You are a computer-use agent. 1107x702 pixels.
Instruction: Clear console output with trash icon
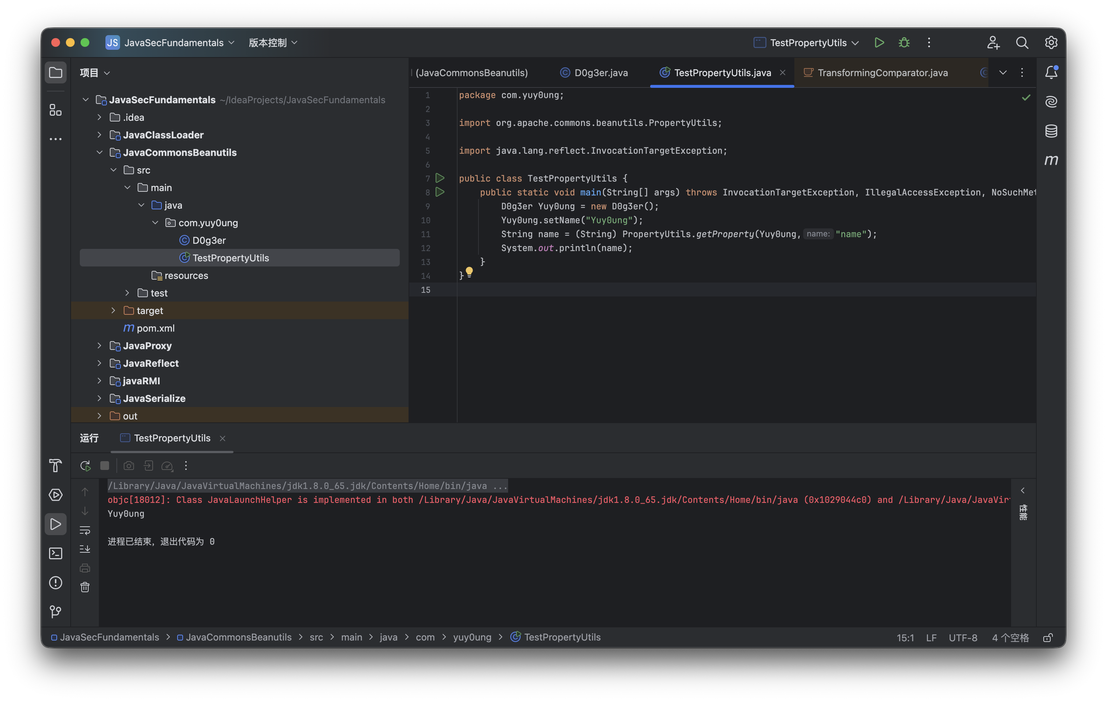coord(85,587)
